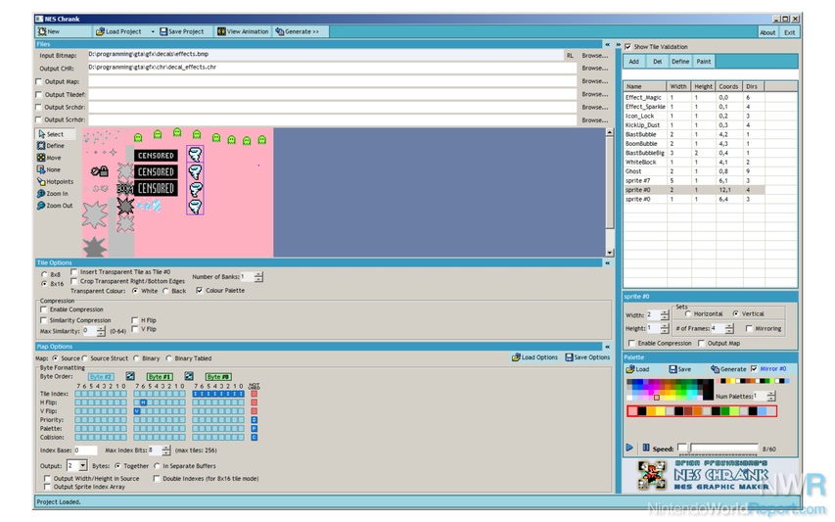Click Load Options in Map Options
Image resolution: width=835 pixels, height=522 pixels.
pos(534,357)
